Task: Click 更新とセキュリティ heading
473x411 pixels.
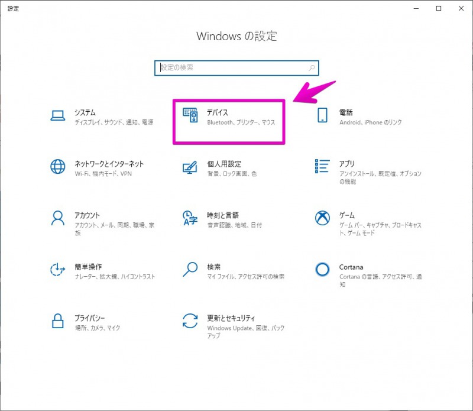Action: pos(231,318)
